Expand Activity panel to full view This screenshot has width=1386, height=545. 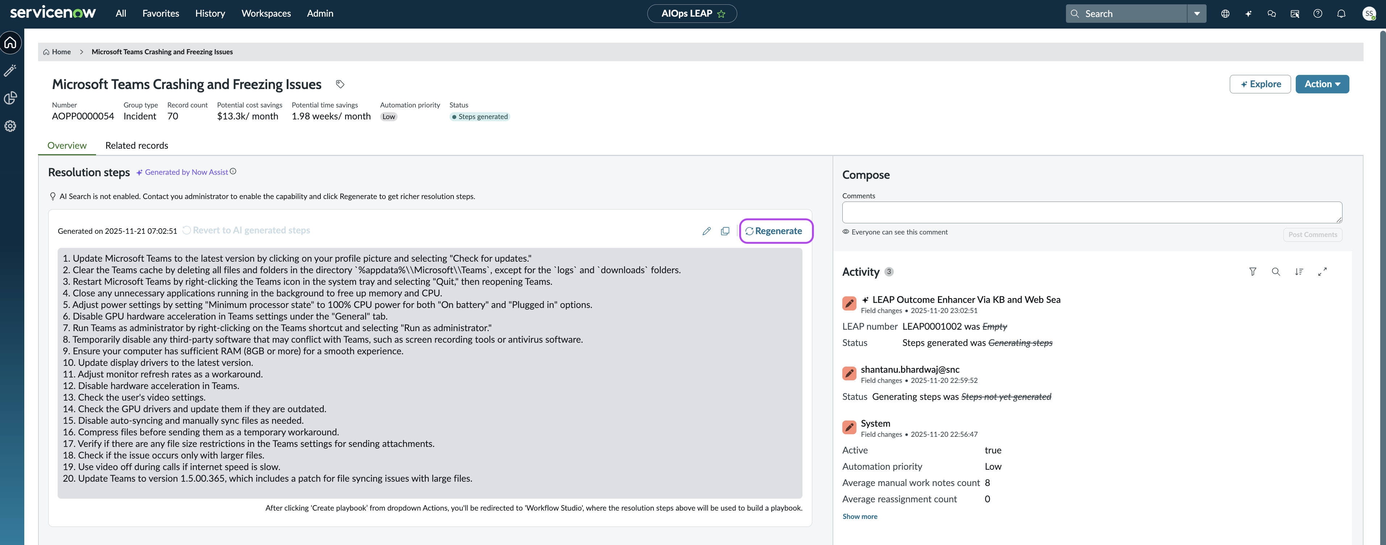click(1323, 272)
